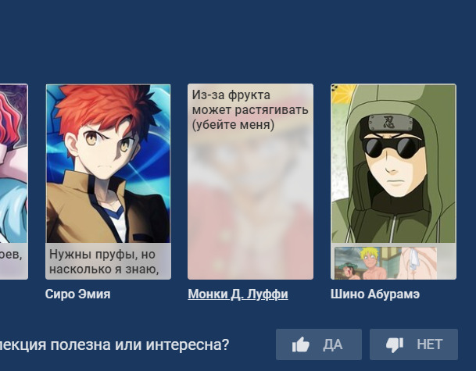Image resolution: width=476 pixels, height=371 pixels.
Task: Open the Сиро Эмия character name
Action: [77, 294]
